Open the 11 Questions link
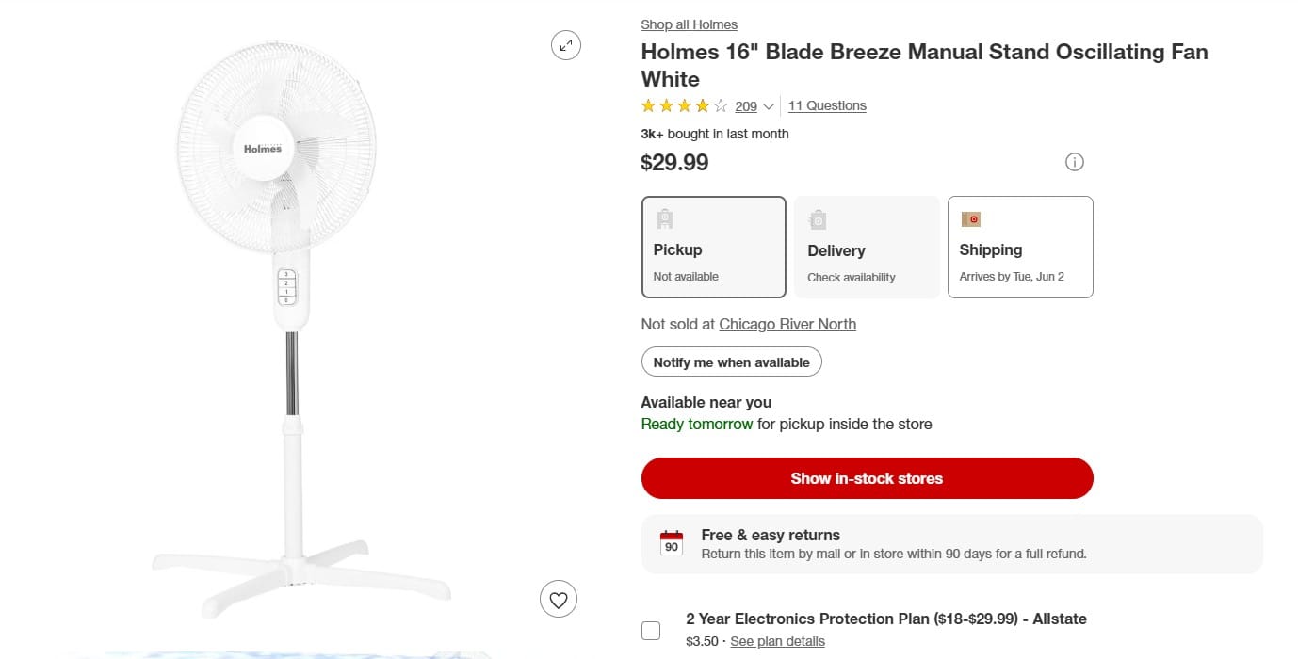The image size is (1298, 659). [827, 105]
